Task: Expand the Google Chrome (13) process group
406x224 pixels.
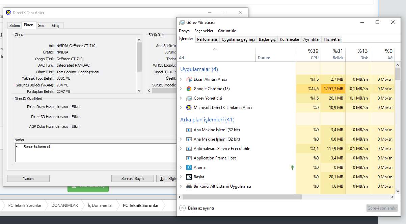Action: point(181,89)
